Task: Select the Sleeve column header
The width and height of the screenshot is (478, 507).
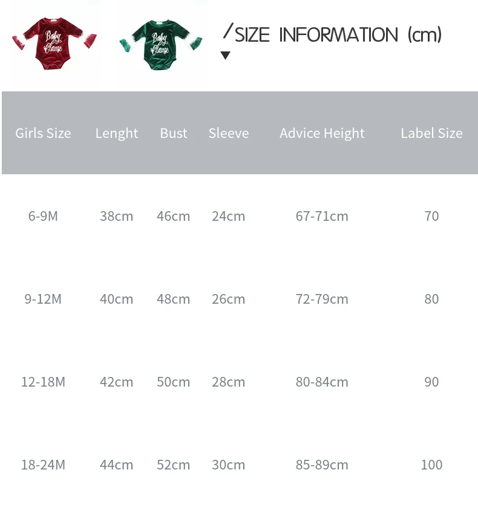Action: 229,133
